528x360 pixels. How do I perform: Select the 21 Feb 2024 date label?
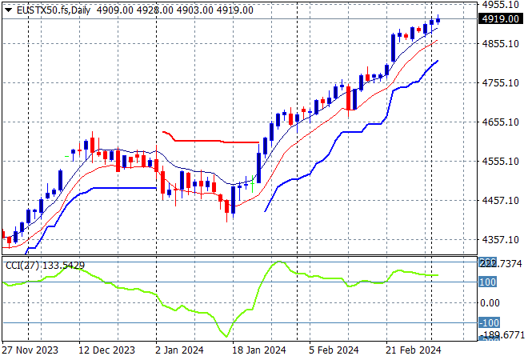[x=414, y=350]
